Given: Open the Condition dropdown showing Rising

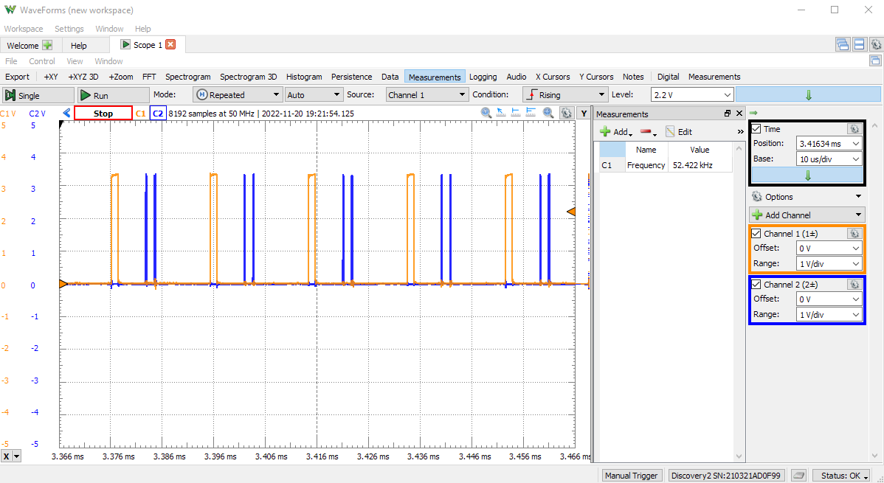Looking at the screenshot, I should tap(565, 94).
